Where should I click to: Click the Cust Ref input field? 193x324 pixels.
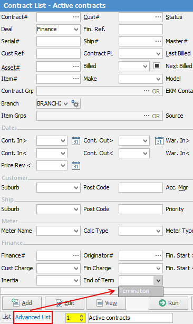(x=59, y=53)
